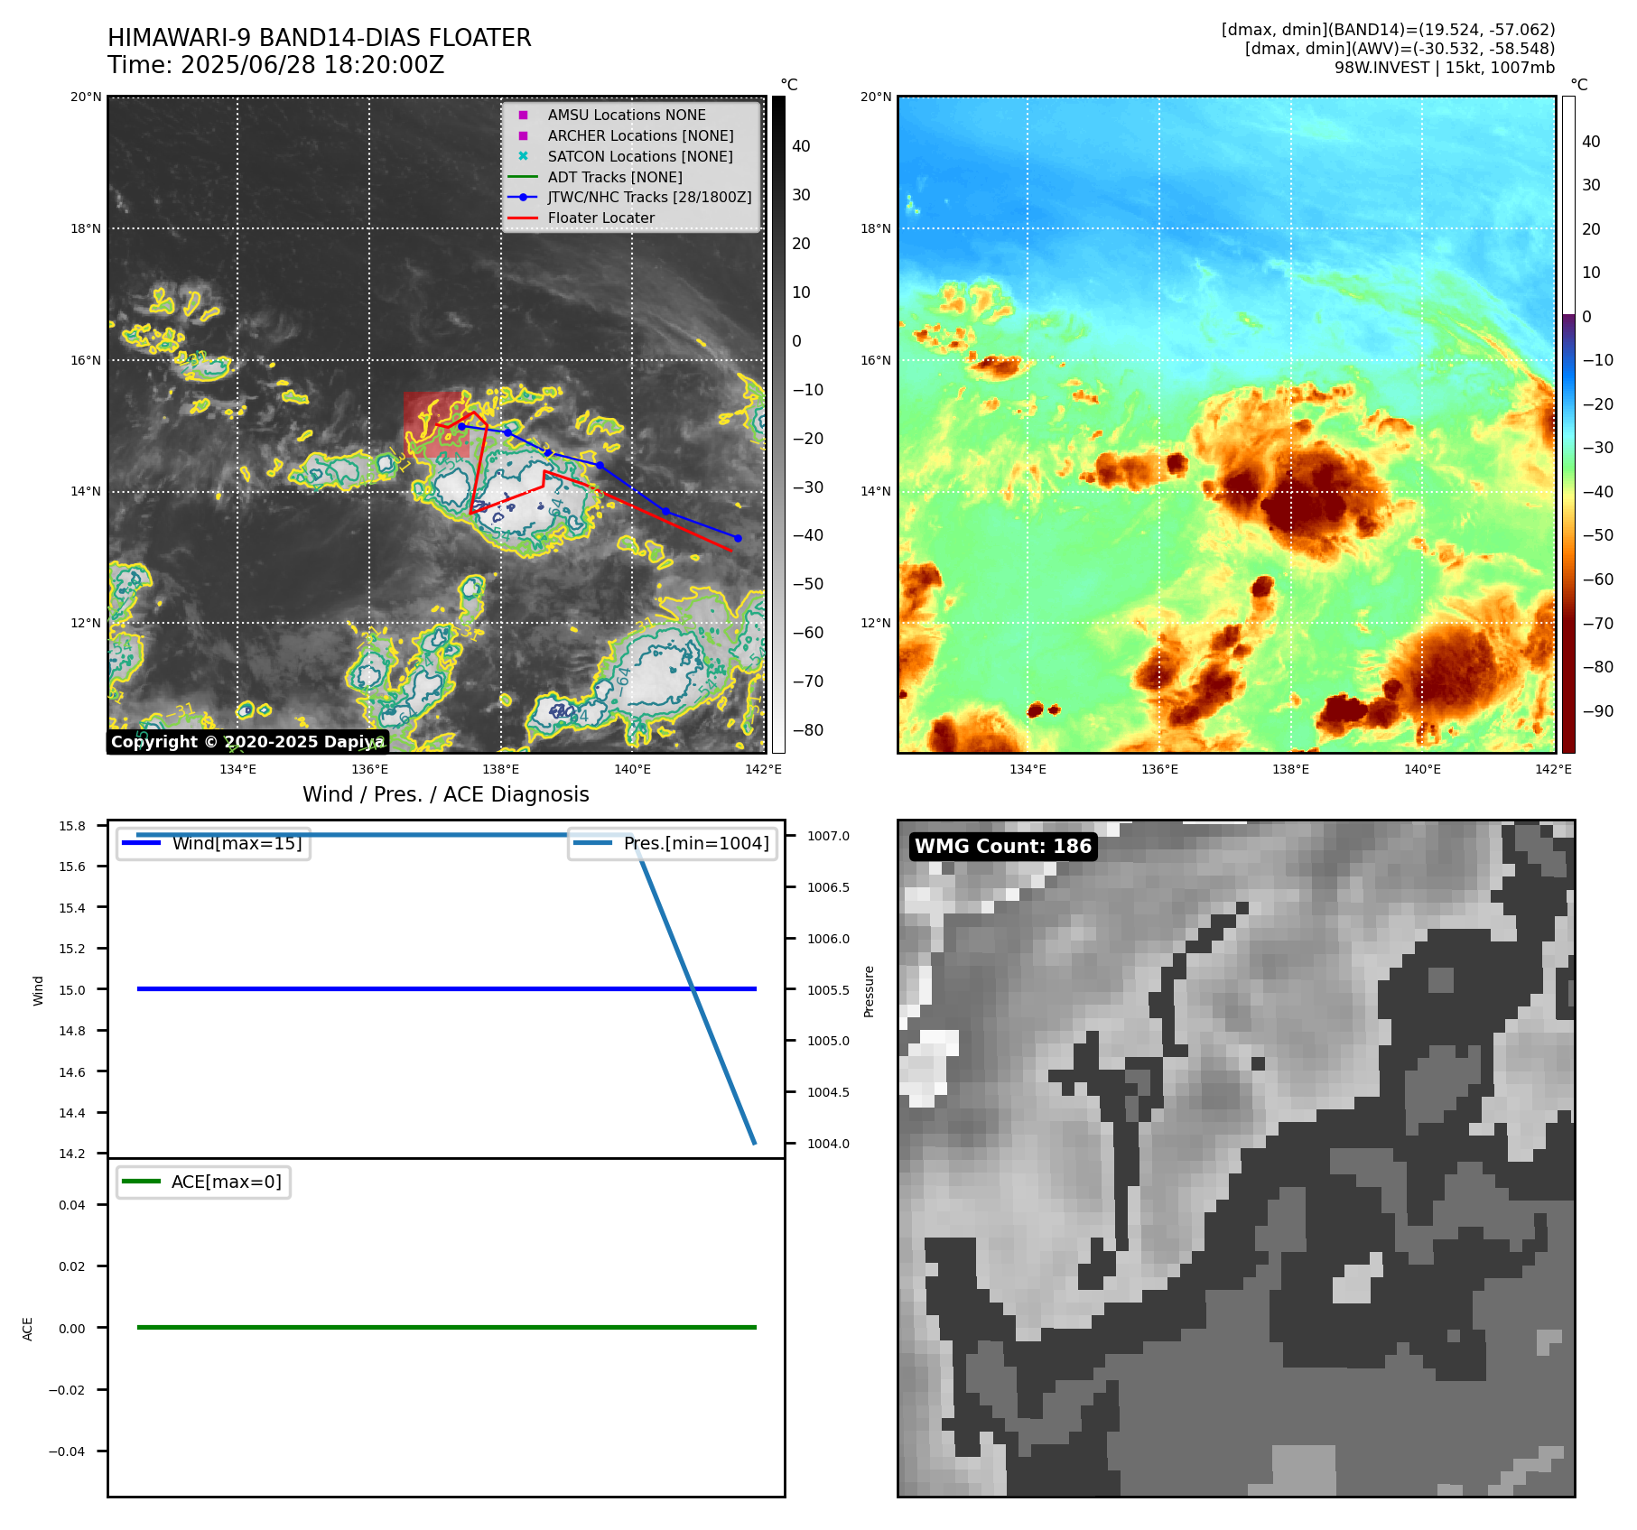
Task: Click the 1004.0 pressure axis tick label
Action: (828, 1144)
